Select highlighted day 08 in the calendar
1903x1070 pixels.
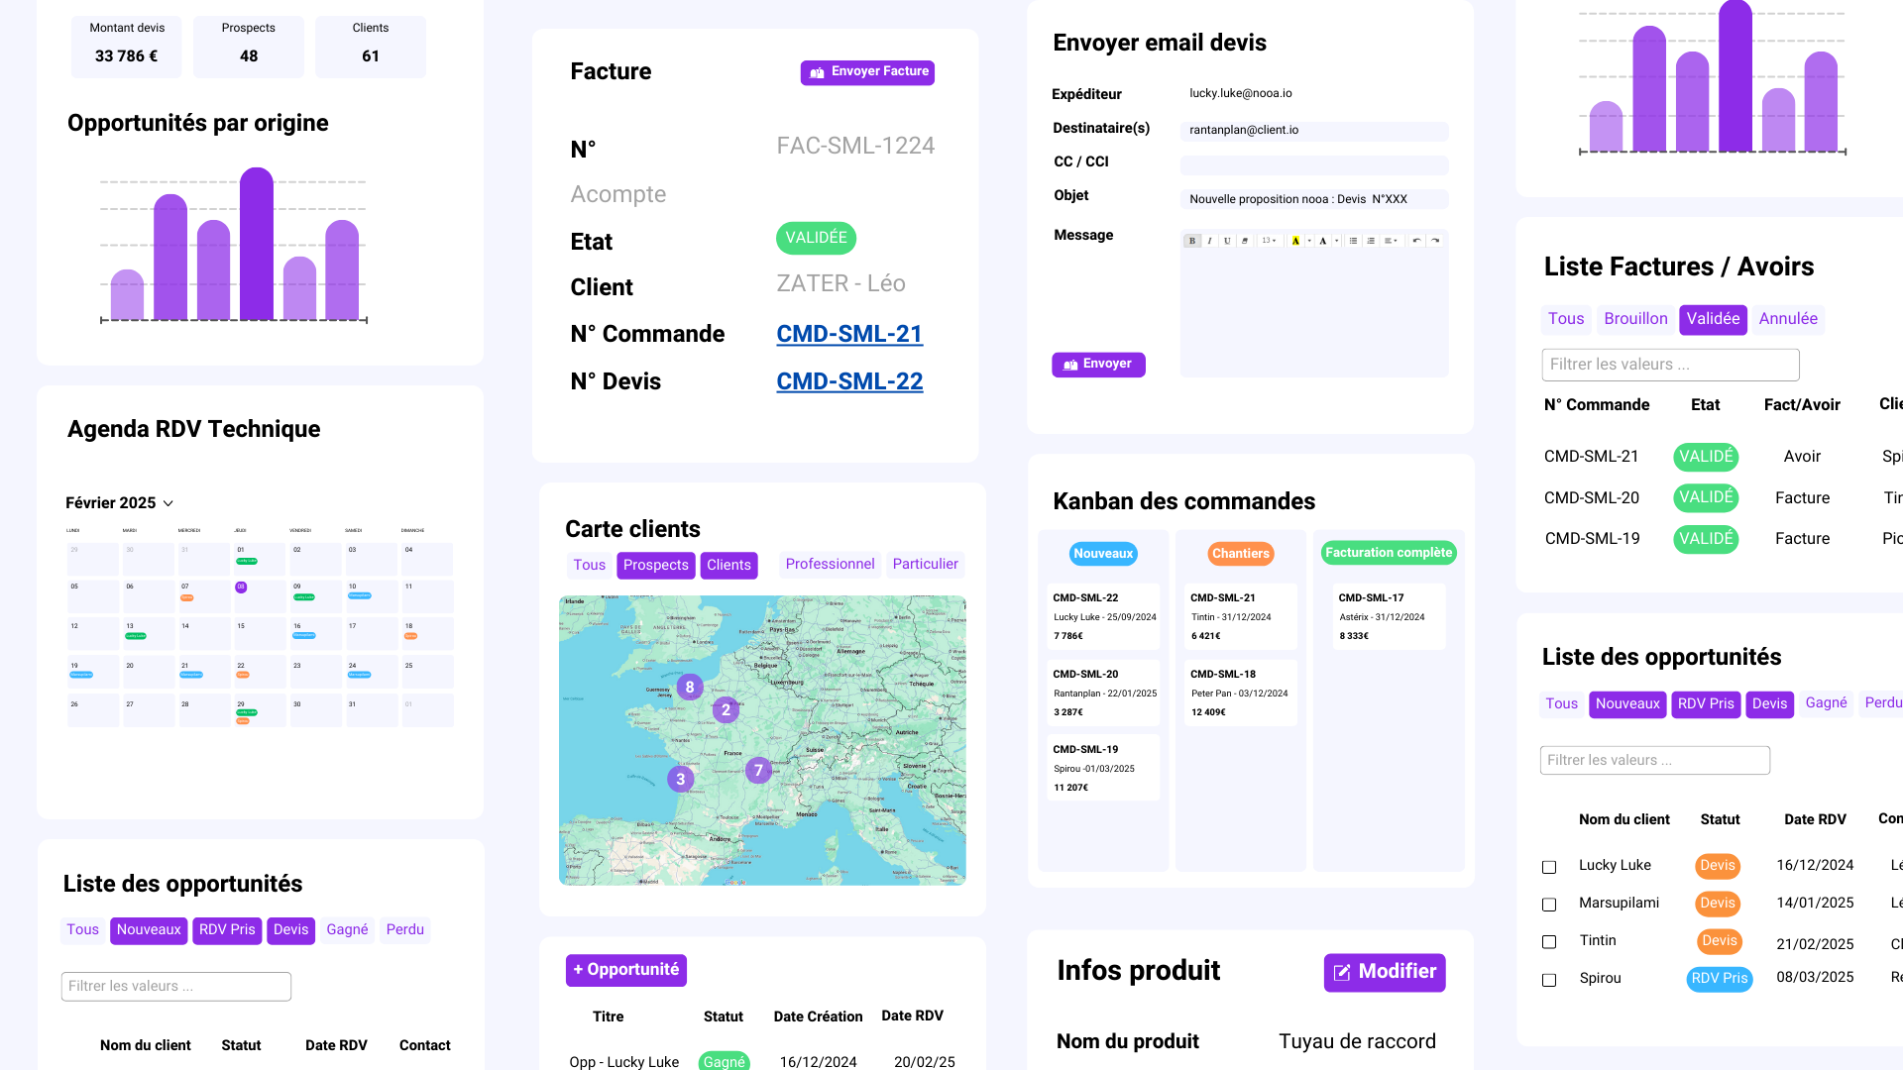(241, 587)
